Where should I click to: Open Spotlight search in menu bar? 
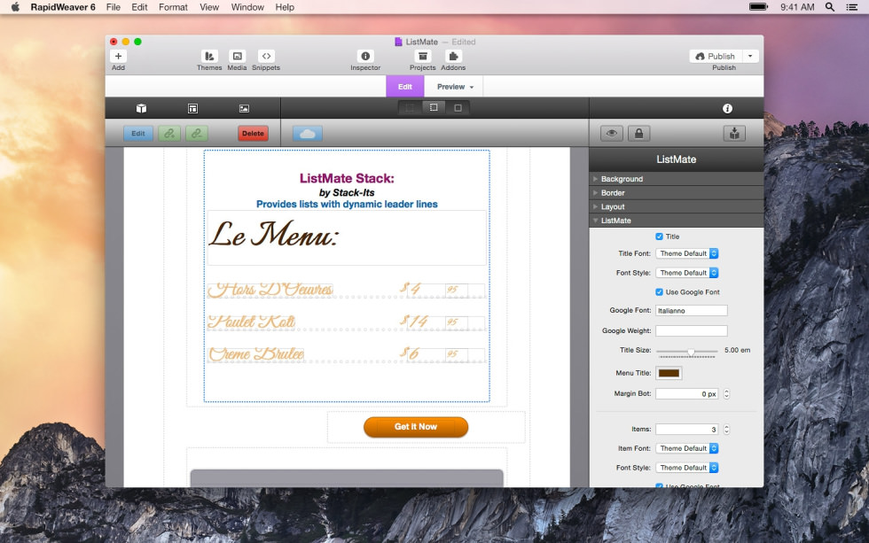point(830,7)
